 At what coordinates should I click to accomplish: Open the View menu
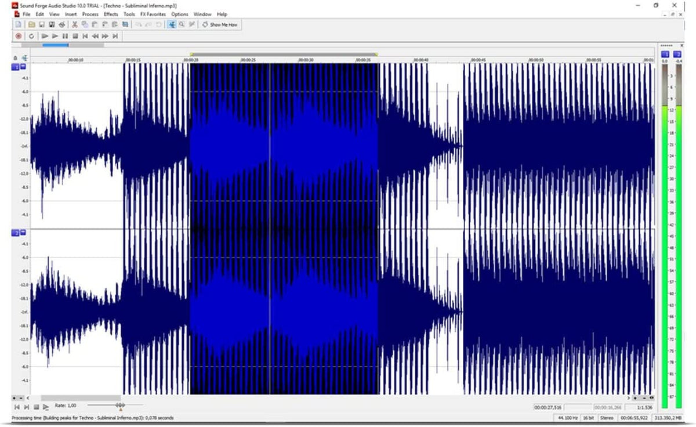click(55, 14)
